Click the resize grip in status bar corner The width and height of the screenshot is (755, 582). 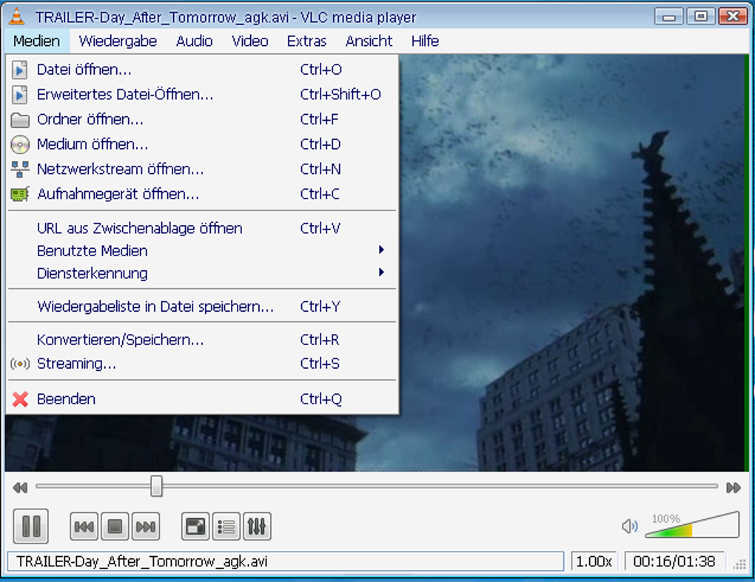click(x=739, y=563)
